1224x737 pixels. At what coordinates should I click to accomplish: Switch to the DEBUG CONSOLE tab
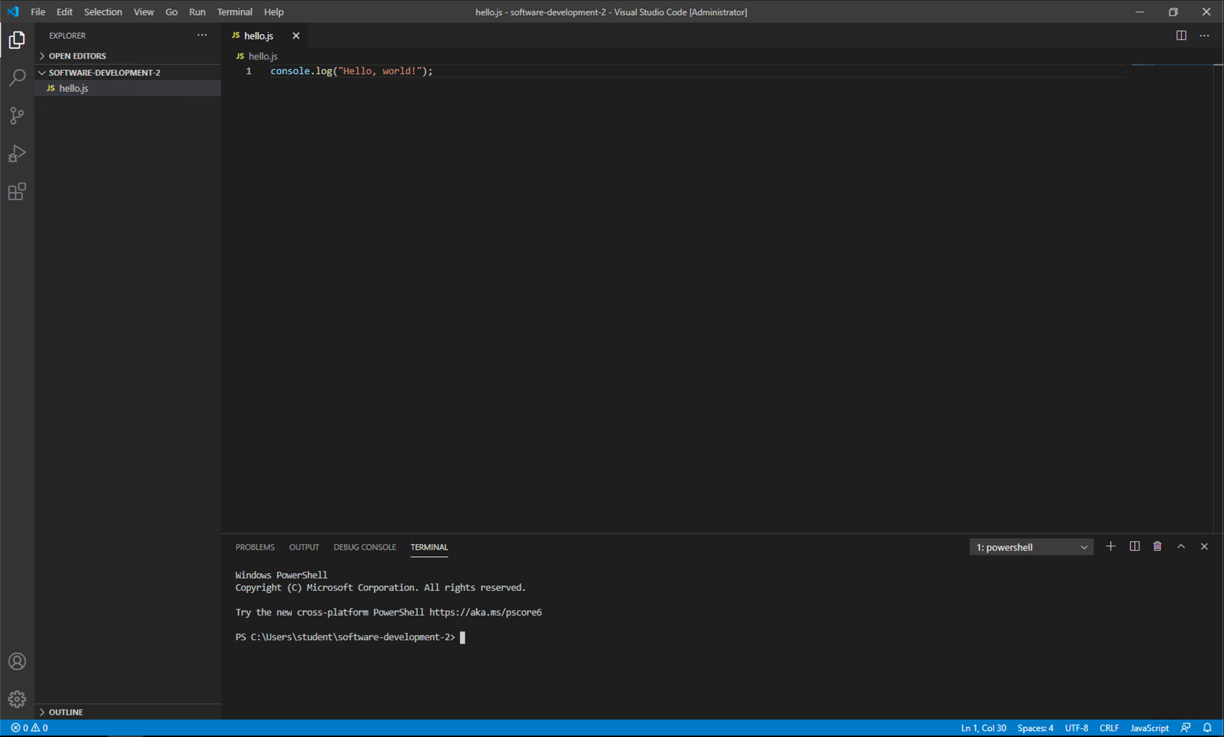click(x=364, y=546)
